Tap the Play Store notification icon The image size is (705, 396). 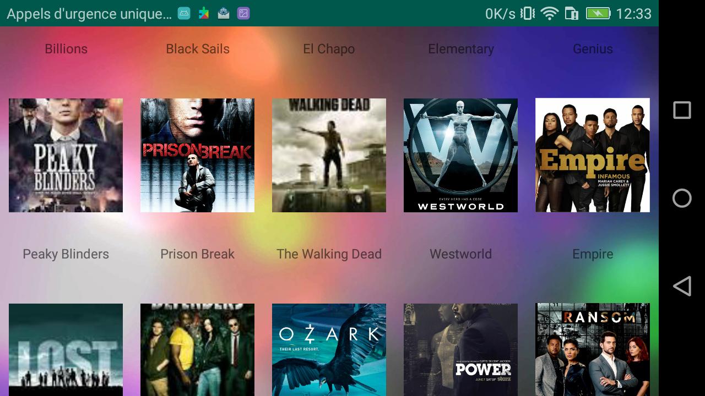click(x=204, y=14)
